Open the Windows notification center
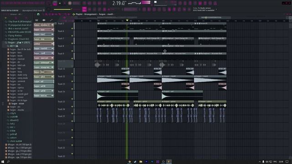The width and height of the screenshot is (292, 164). (287, 162)
